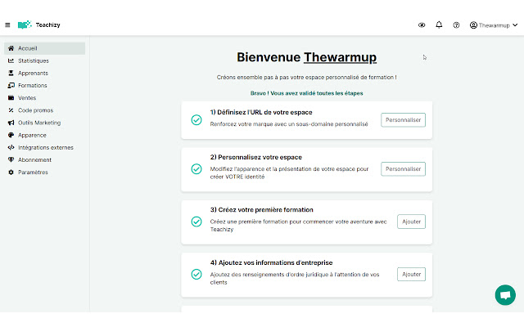Viewport: 524px width, 327px height.
Task: Open Intégrations externes menu item
Action: 45,147
